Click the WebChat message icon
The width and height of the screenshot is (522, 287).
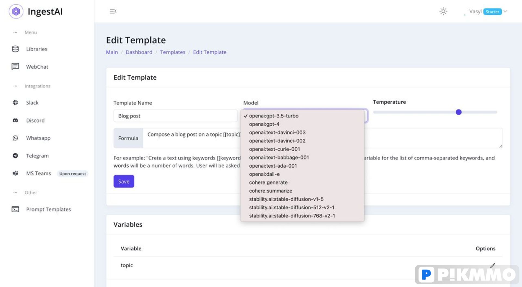click(x=15, y=67)
